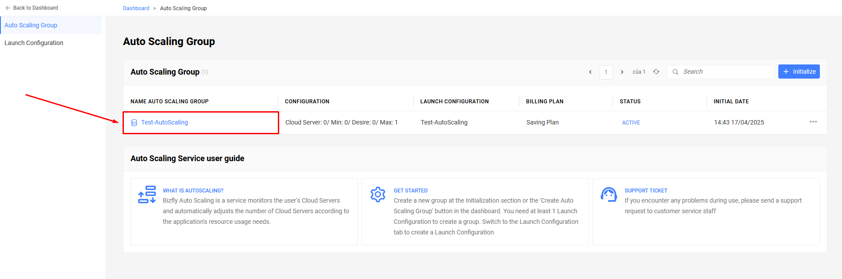842x279 pixels.
Task: Click the ACTIVE status label
Action: [x=631, y=123]
